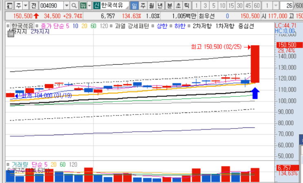The image size is (303, 183).
Task: Click the 최우선 label in quote bar
Action: pyautogui.click(x=206, y=16)
